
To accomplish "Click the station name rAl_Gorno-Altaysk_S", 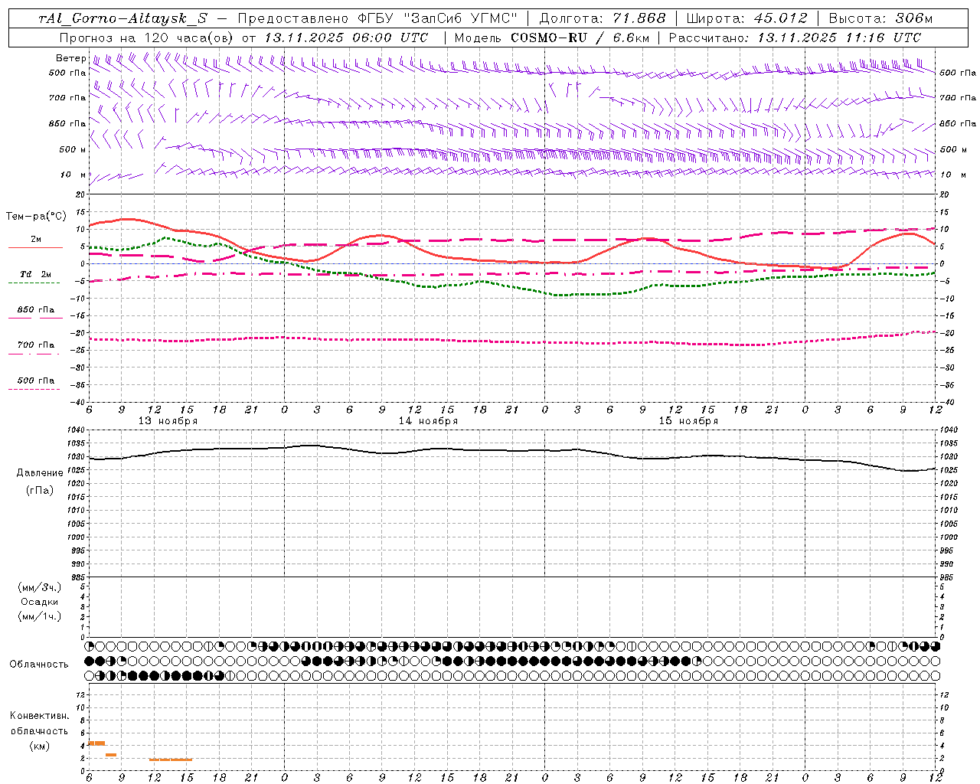I will (x=122, y=18).
